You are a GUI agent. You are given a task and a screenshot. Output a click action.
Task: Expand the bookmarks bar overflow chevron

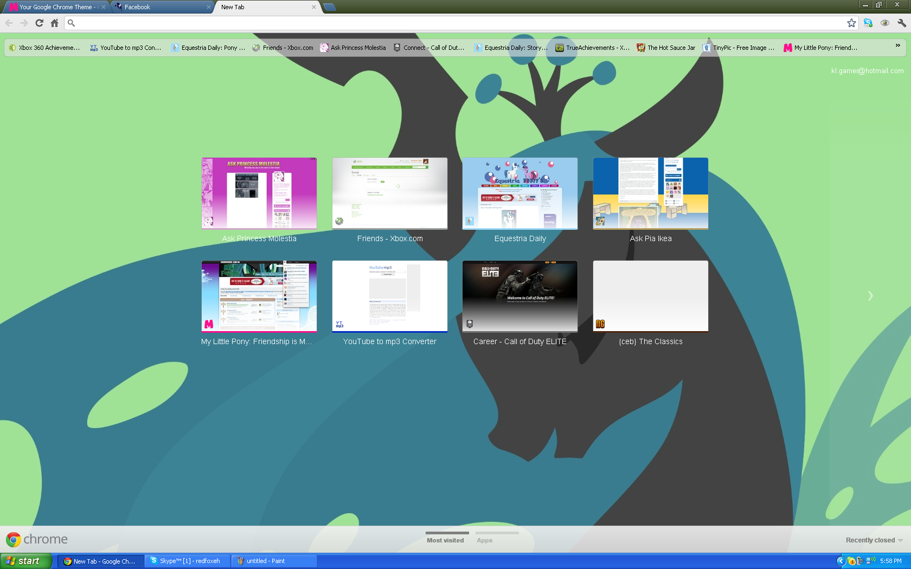[x=898, y=46]
